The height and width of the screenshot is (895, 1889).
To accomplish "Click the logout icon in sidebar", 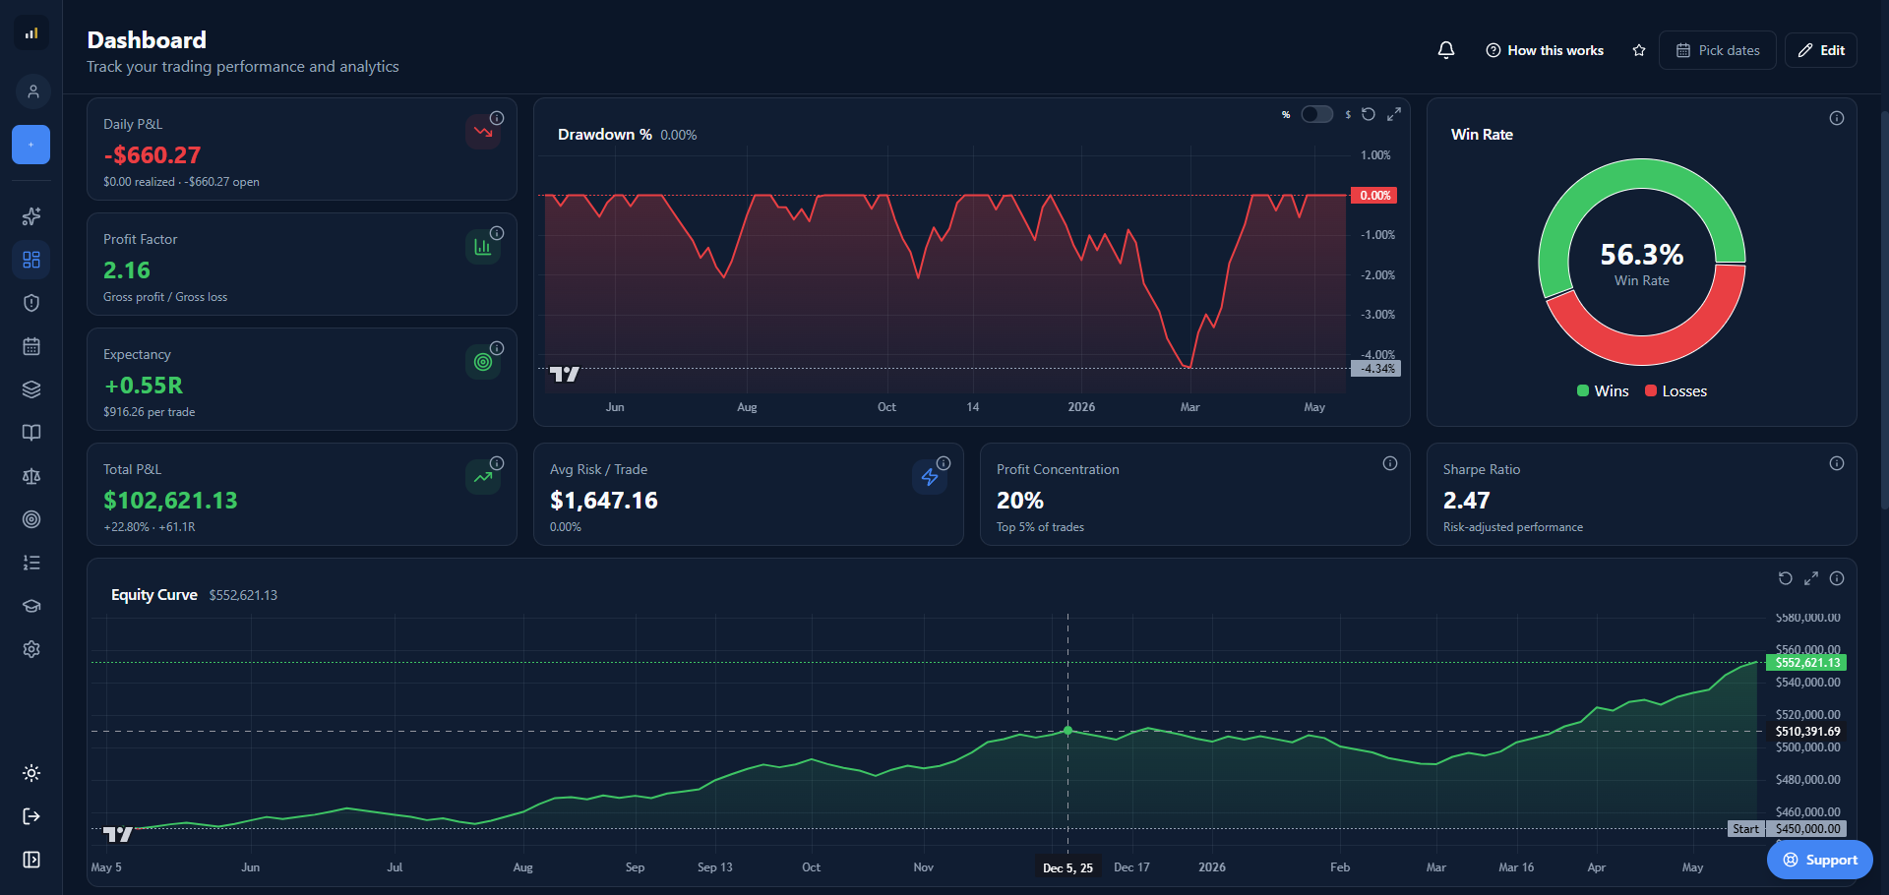I will (31, 816).
